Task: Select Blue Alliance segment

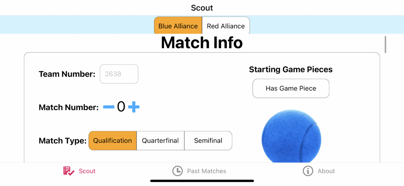Action: 178,26
